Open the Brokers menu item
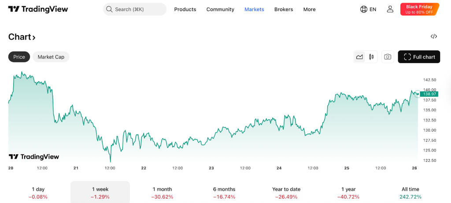Viewport: 451px width, 203px height. click(283, 9)
